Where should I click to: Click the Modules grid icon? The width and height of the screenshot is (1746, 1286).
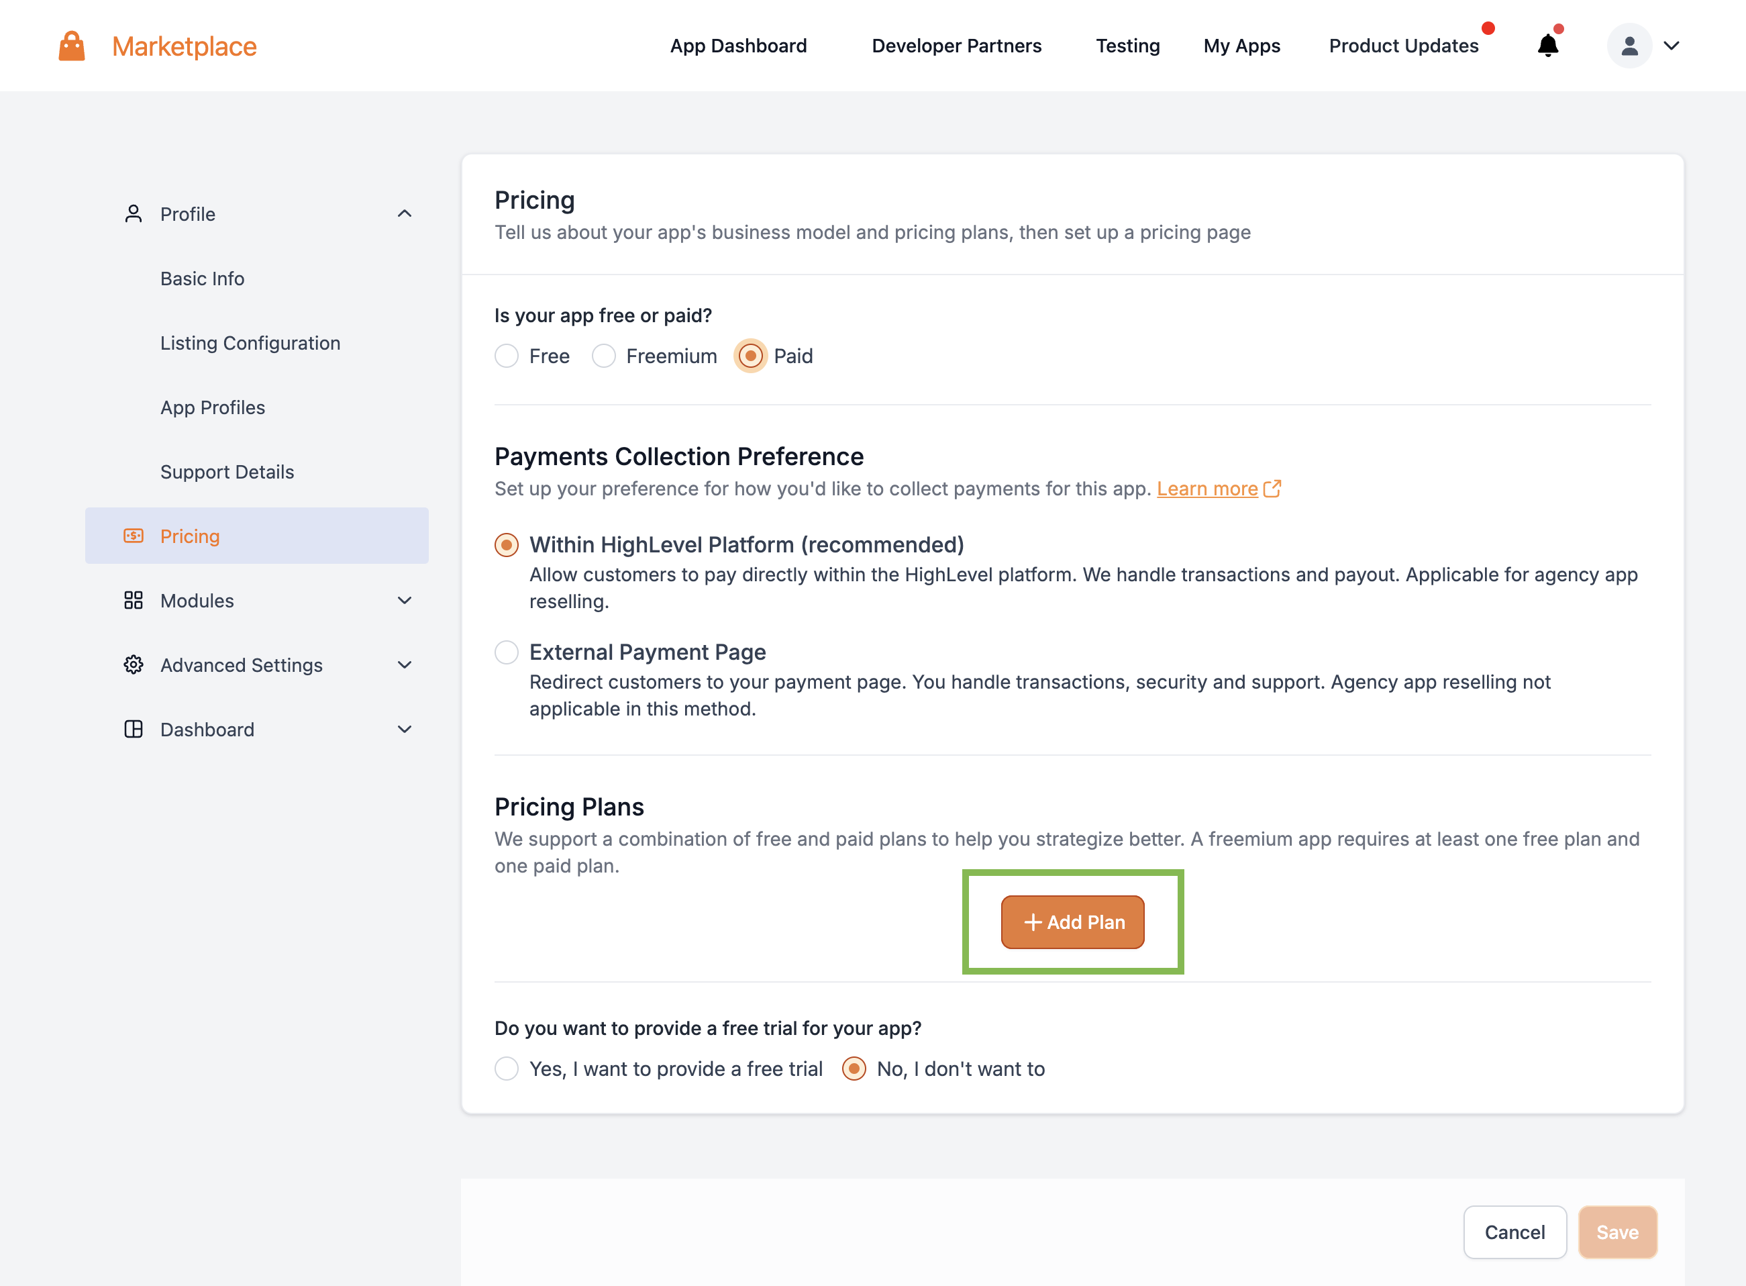click(133, 600)
